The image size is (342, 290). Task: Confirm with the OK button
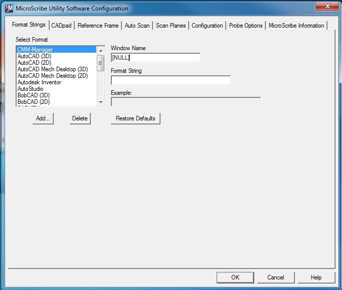click(x=235, y=277)
